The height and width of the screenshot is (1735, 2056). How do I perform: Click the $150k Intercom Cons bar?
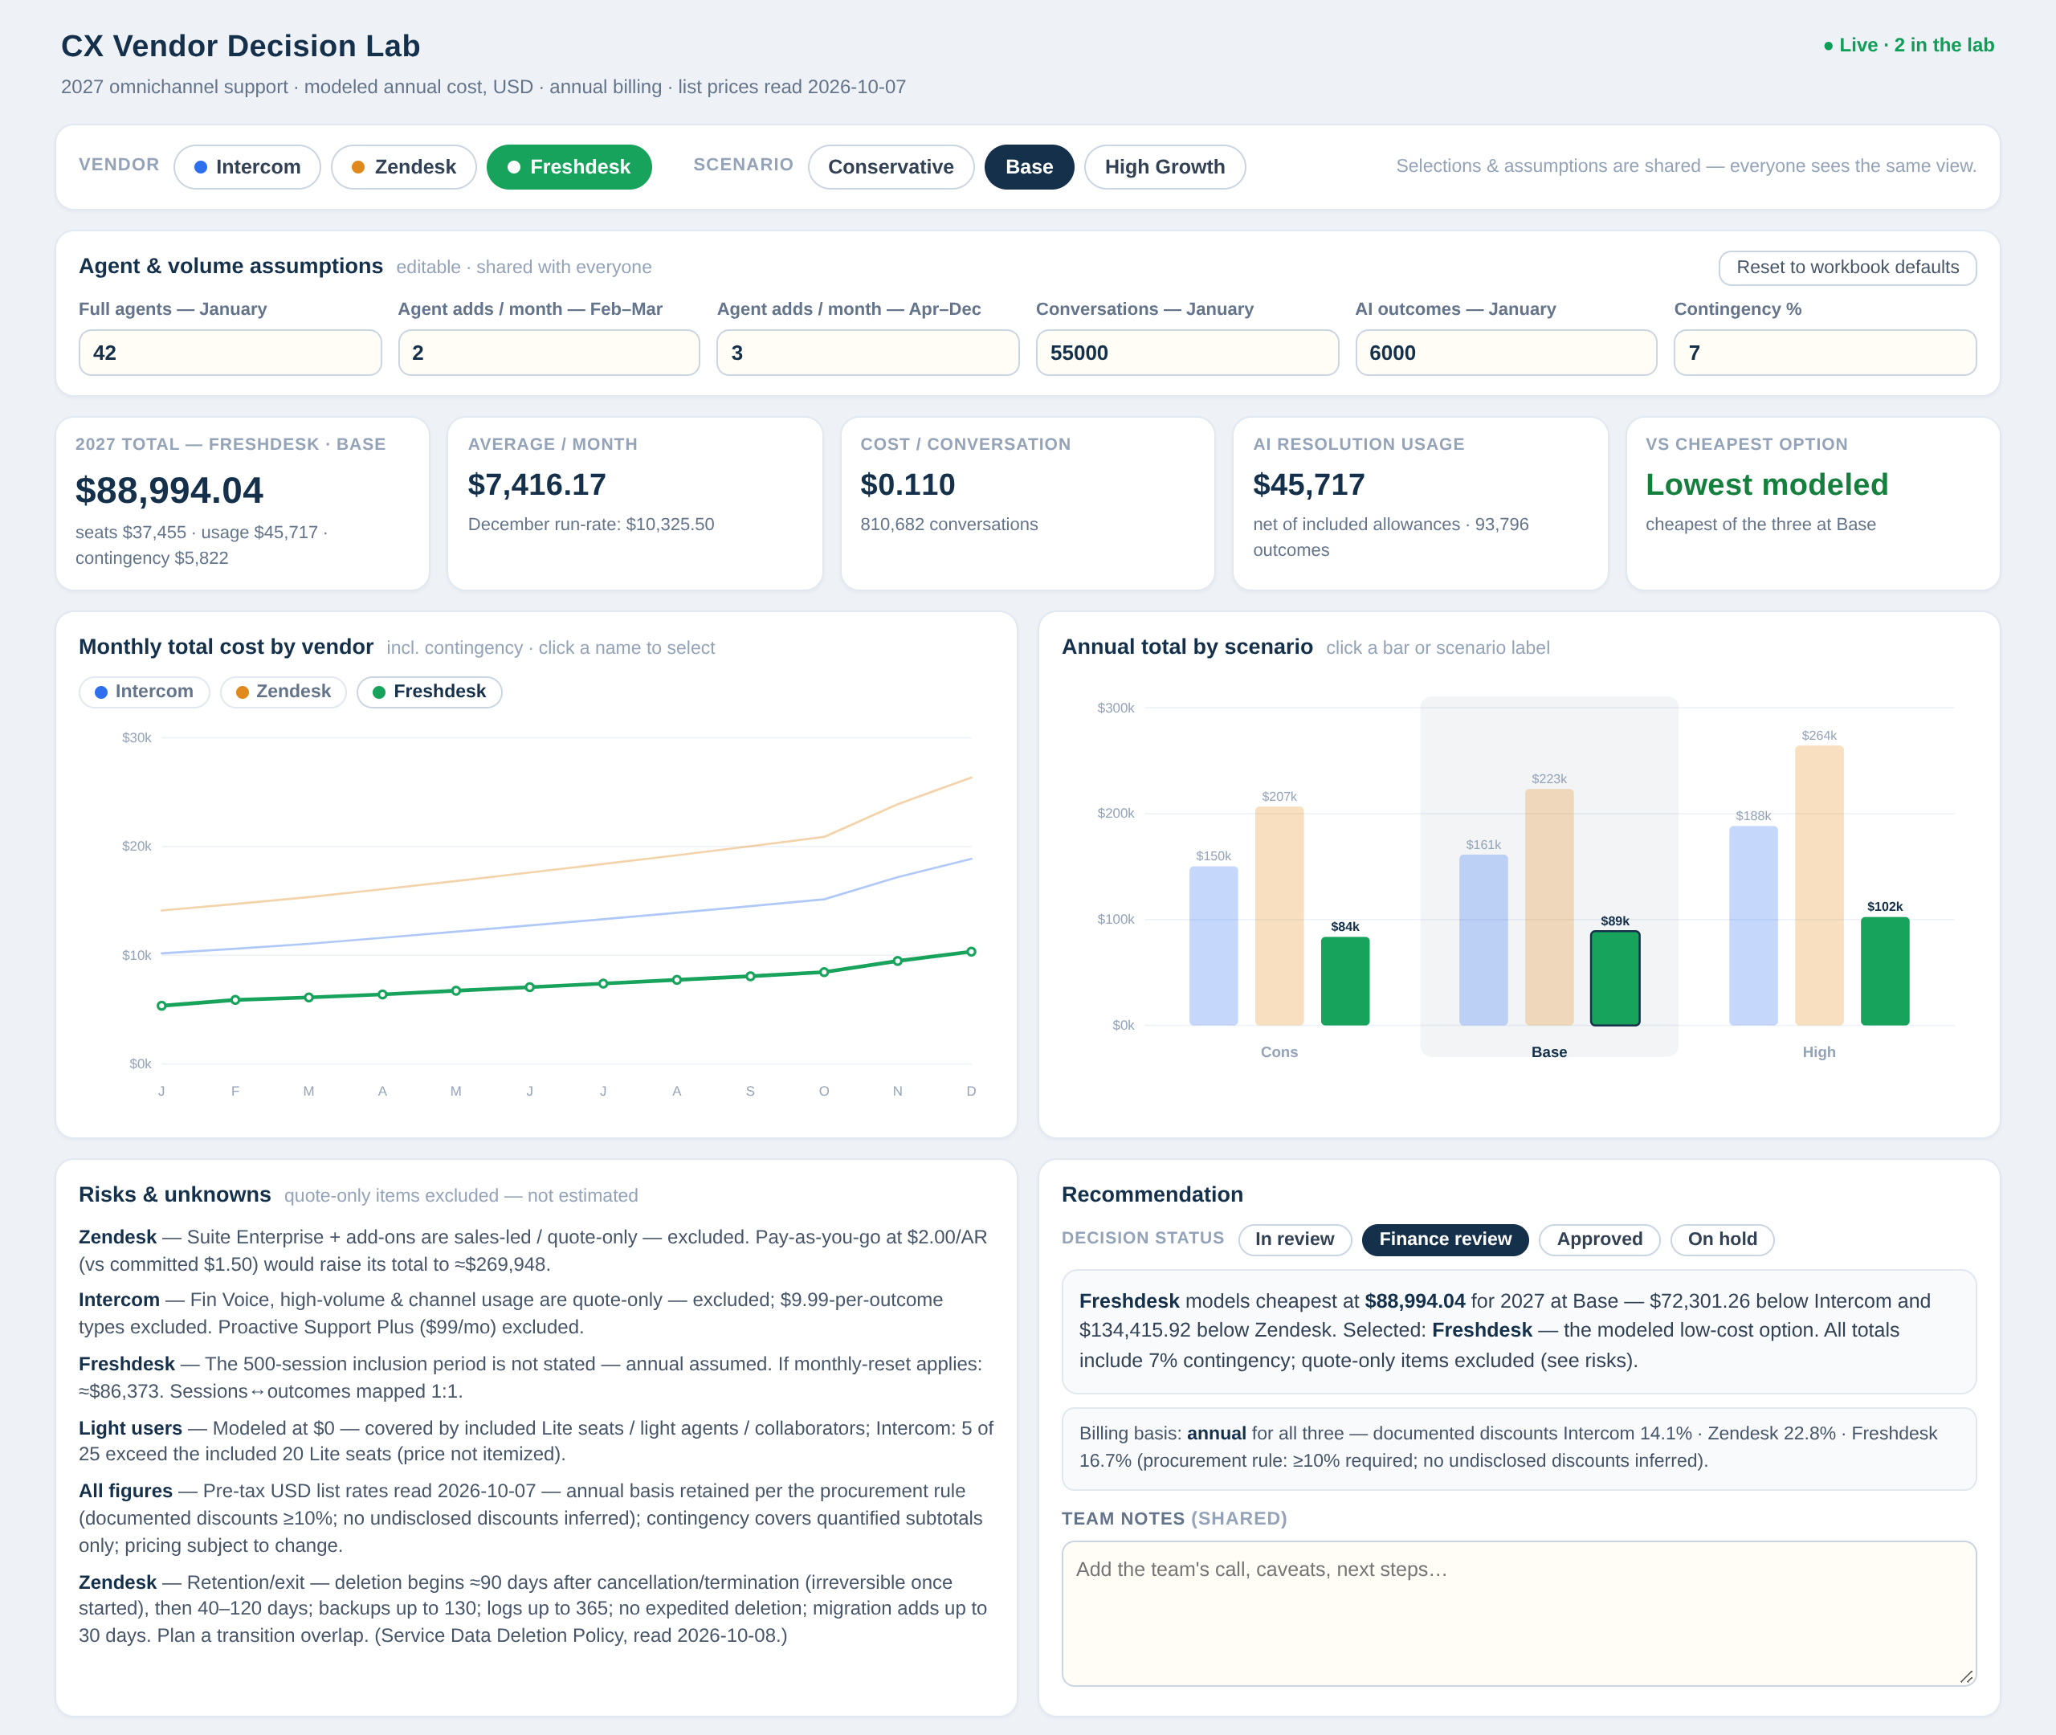click(1214, 946)
